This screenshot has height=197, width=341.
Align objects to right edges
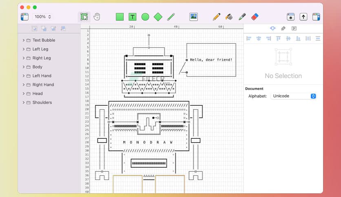[x=268, y=39]
